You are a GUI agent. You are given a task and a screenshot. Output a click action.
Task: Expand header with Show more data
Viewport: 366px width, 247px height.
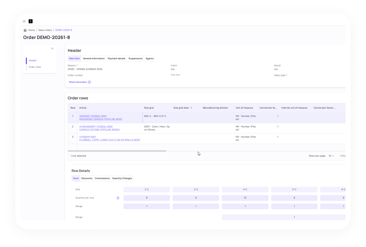(x=78, y=82)
